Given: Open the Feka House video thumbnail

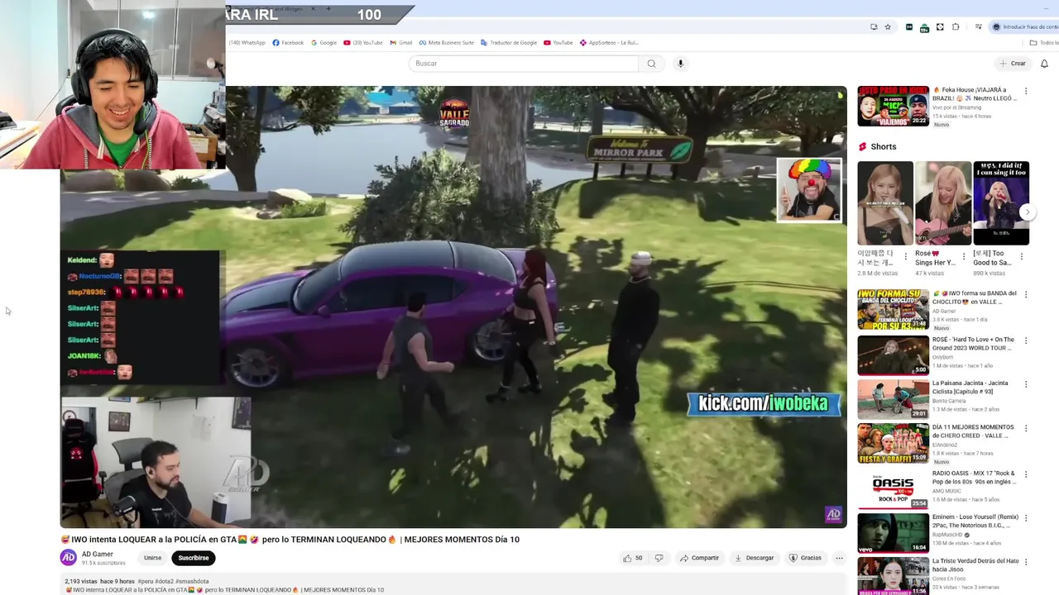Looking at the screenshot, I should (x=893, y=106).
